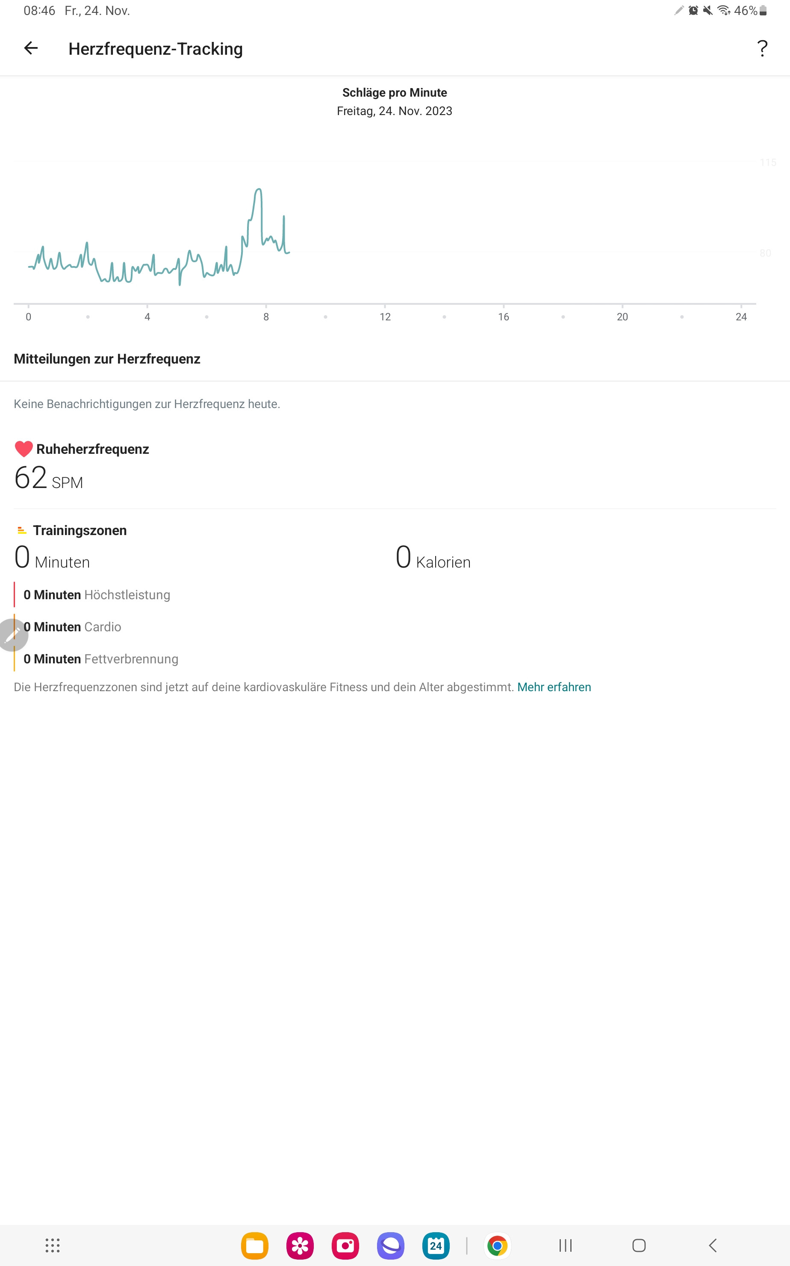Open the floating pencil edit handle

point(12,635)
